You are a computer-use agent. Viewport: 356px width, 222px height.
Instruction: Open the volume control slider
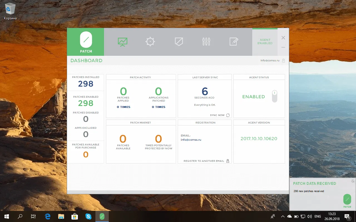point(310,216)
